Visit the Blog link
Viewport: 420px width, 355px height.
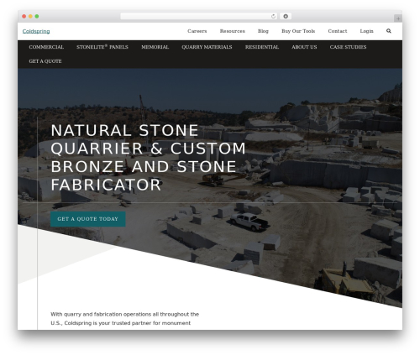click(x=263, y=31)
